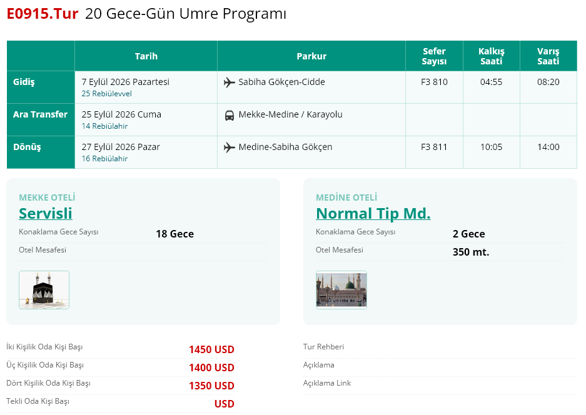Click the Tarih column header
Viewport: 586px width, 415px height.
pos(146,56)
